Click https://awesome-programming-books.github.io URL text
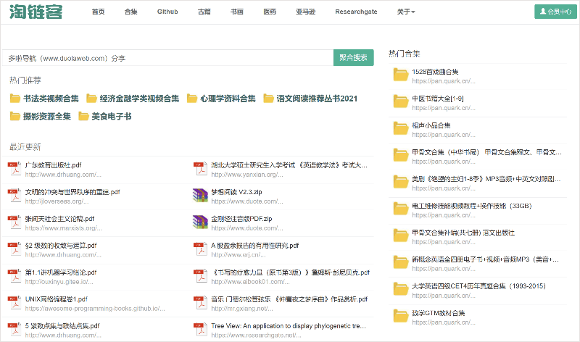580x342 pixels. pos(95,309)
